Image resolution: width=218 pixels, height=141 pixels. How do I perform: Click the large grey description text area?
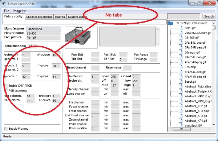click(128, 36)
